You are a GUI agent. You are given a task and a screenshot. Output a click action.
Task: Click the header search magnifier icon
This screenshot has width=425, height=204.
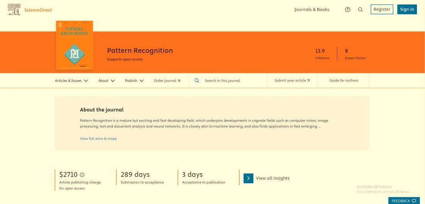click(360, 10)
